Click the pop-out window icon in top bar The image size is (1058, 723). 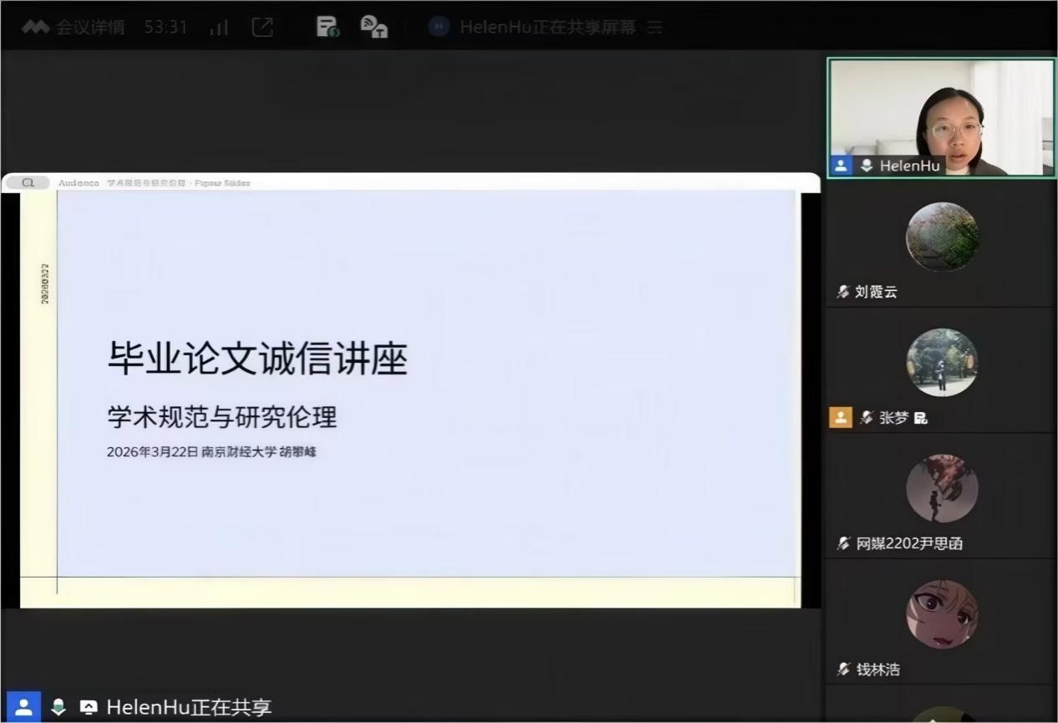pos(262,27)
